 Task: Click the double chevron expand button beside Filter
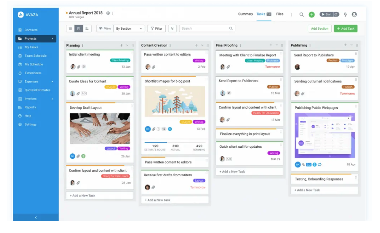point(173,29)
